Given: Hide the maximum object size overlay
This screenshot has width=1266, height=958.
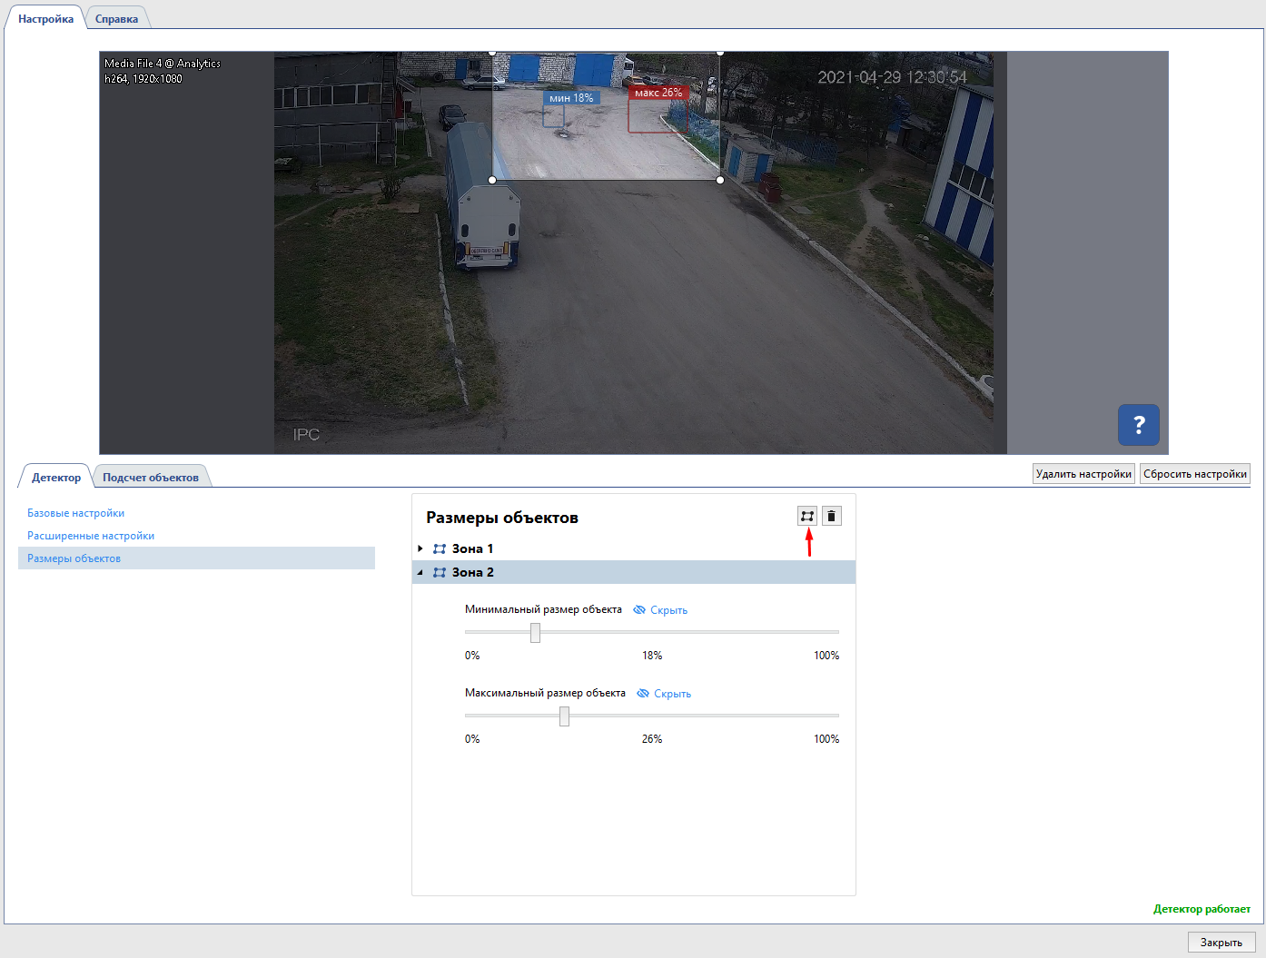Looking at the screenshot, I should tap(664, 694).
